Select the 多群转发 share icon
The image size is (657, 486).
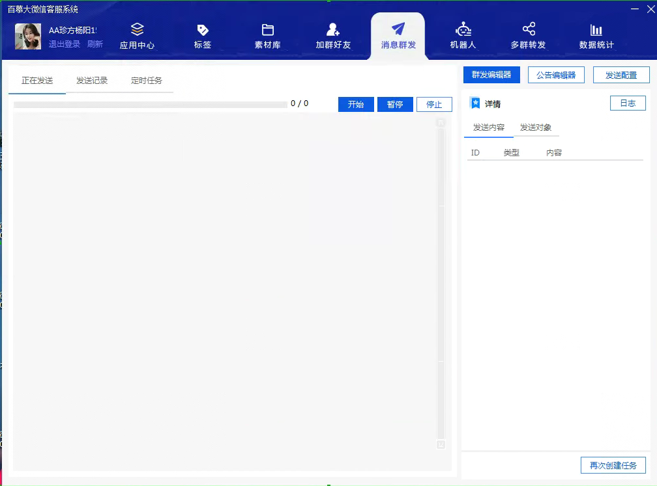pyautogui.click(x=529, y=29)
